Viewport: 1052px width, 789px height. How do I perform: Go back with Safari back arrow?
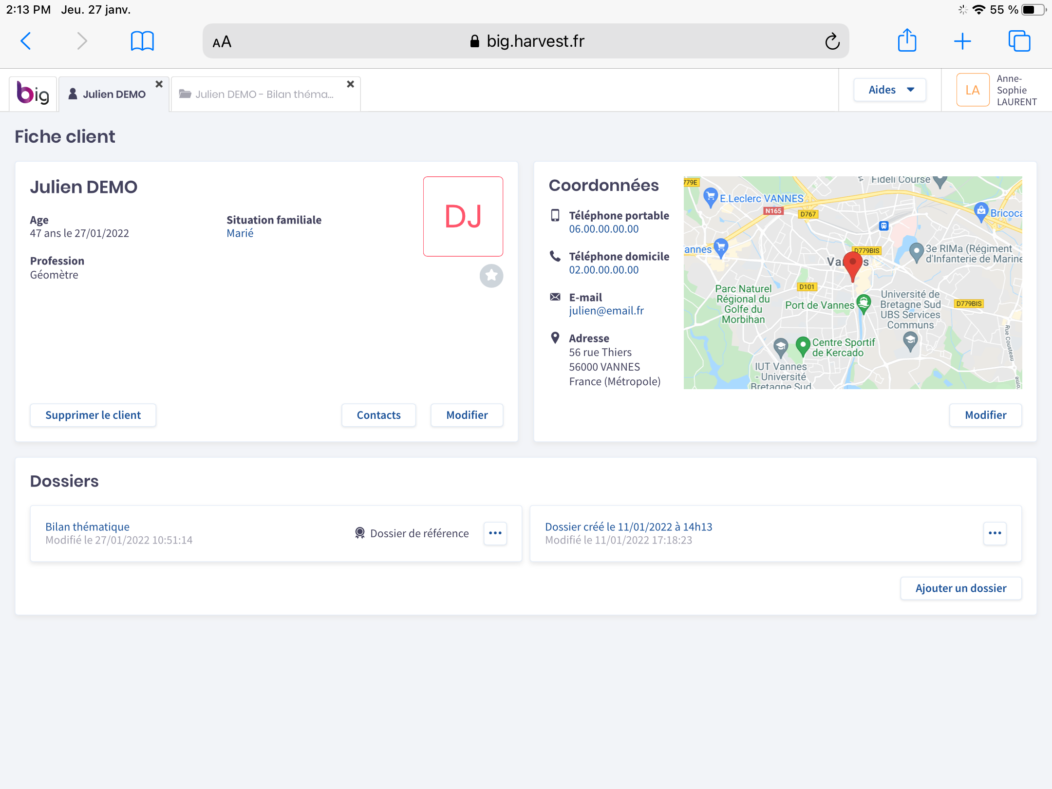point(26,41)
